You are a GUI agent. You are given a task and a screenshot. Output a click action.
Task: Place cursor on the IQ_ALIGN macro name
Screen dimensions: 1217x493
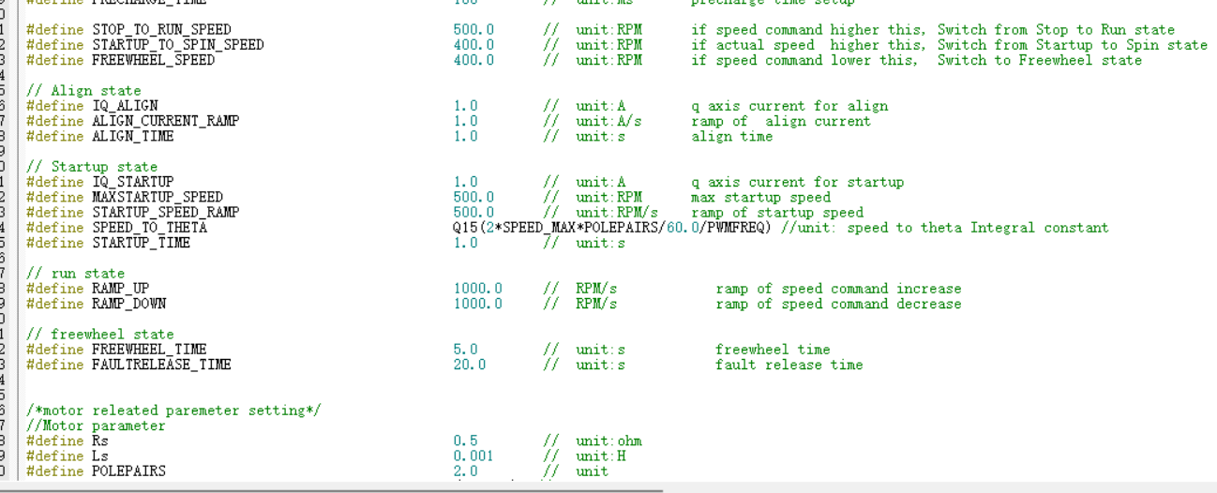125,106
